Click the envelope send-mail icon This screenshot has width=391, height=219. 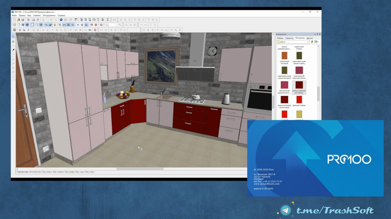[x=114, y=20]
